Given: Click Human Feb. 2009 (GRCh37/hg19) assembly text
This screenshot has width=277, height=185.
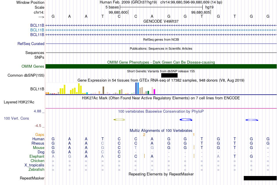Looking at the screenshot, I should click(128, 2).
